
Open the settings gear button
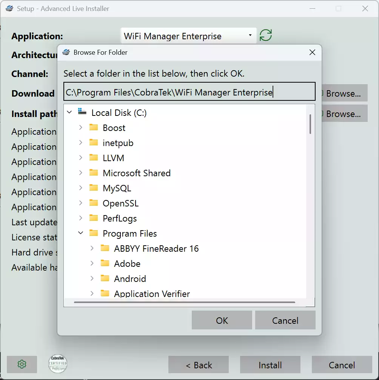click(x=22, y=364)
